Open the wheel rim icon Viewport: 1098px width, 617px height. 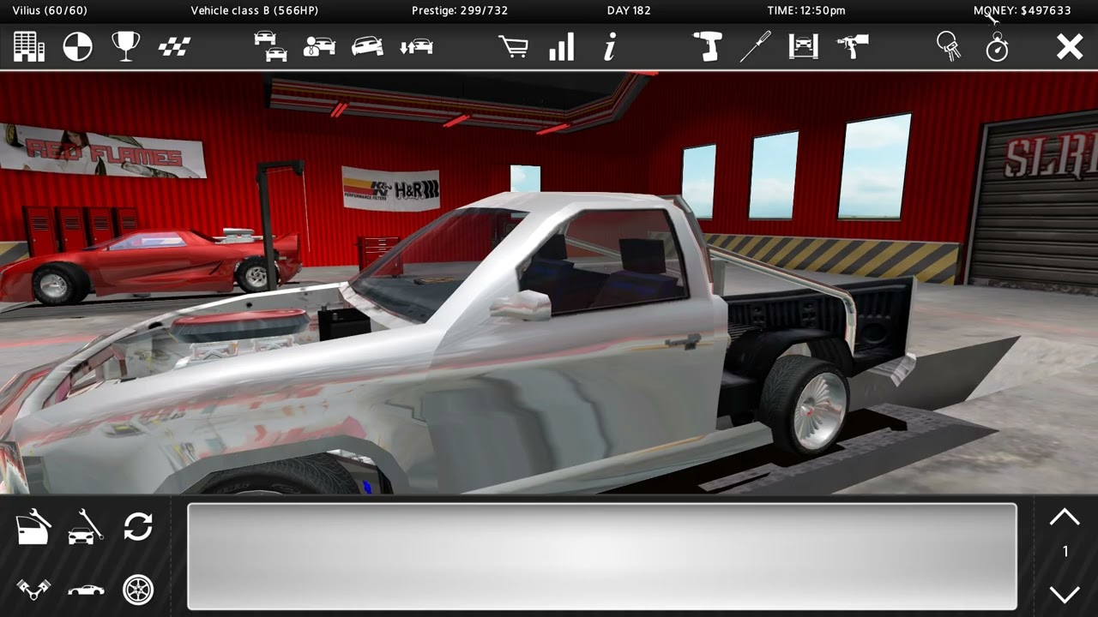[138, 590]
